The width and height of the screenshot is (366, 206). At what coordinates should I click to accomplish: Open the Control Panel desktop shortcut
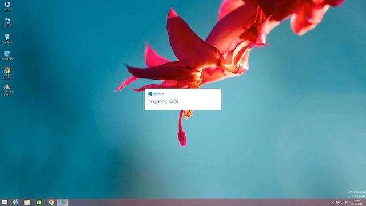click(7, 56)
